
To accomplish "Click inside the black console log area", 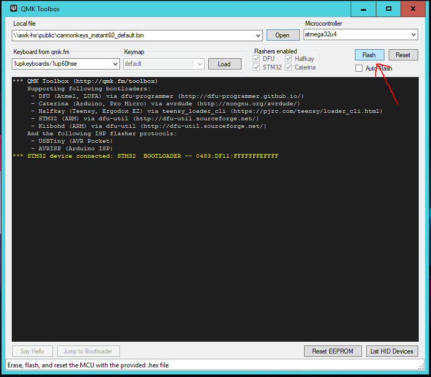I will [214, 241].
